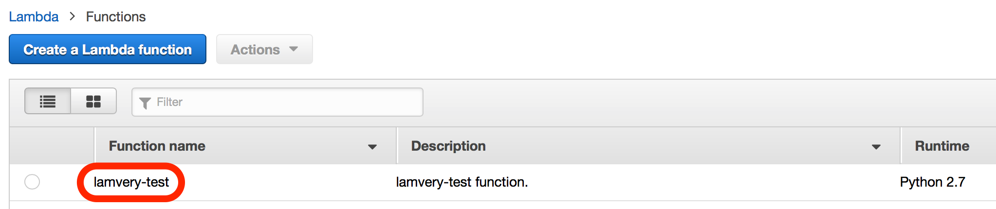Click the Description column header
996x209 pixels.
point(448,146)
